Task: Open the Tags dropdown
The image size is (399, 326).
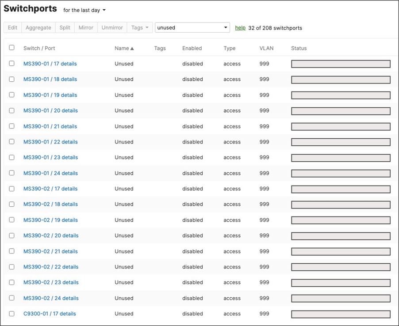Action: click(139, 27)
